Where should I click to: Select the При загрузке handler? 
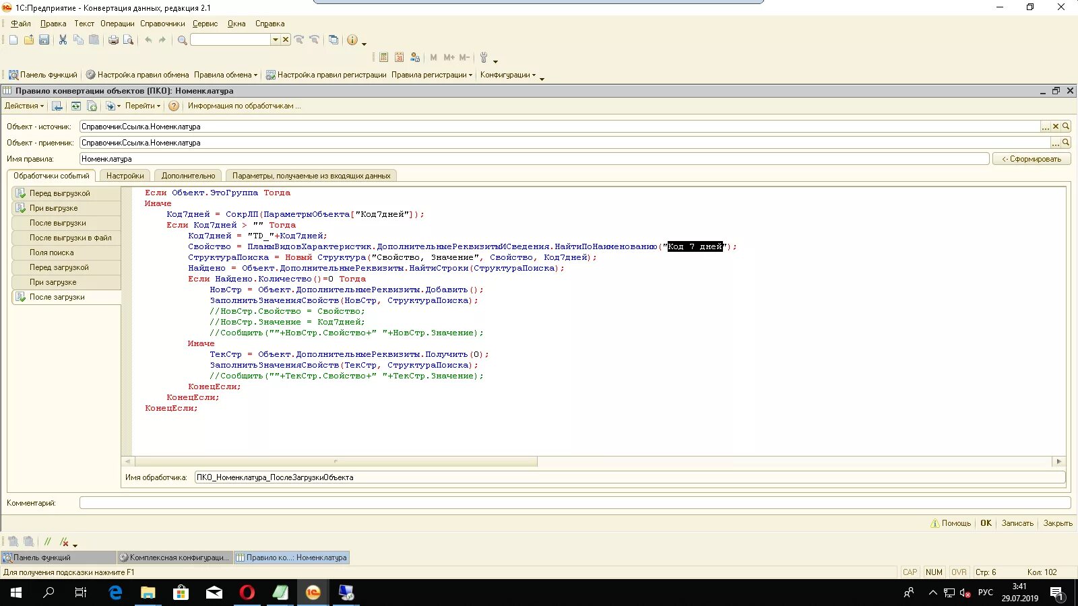click(67, 282)
